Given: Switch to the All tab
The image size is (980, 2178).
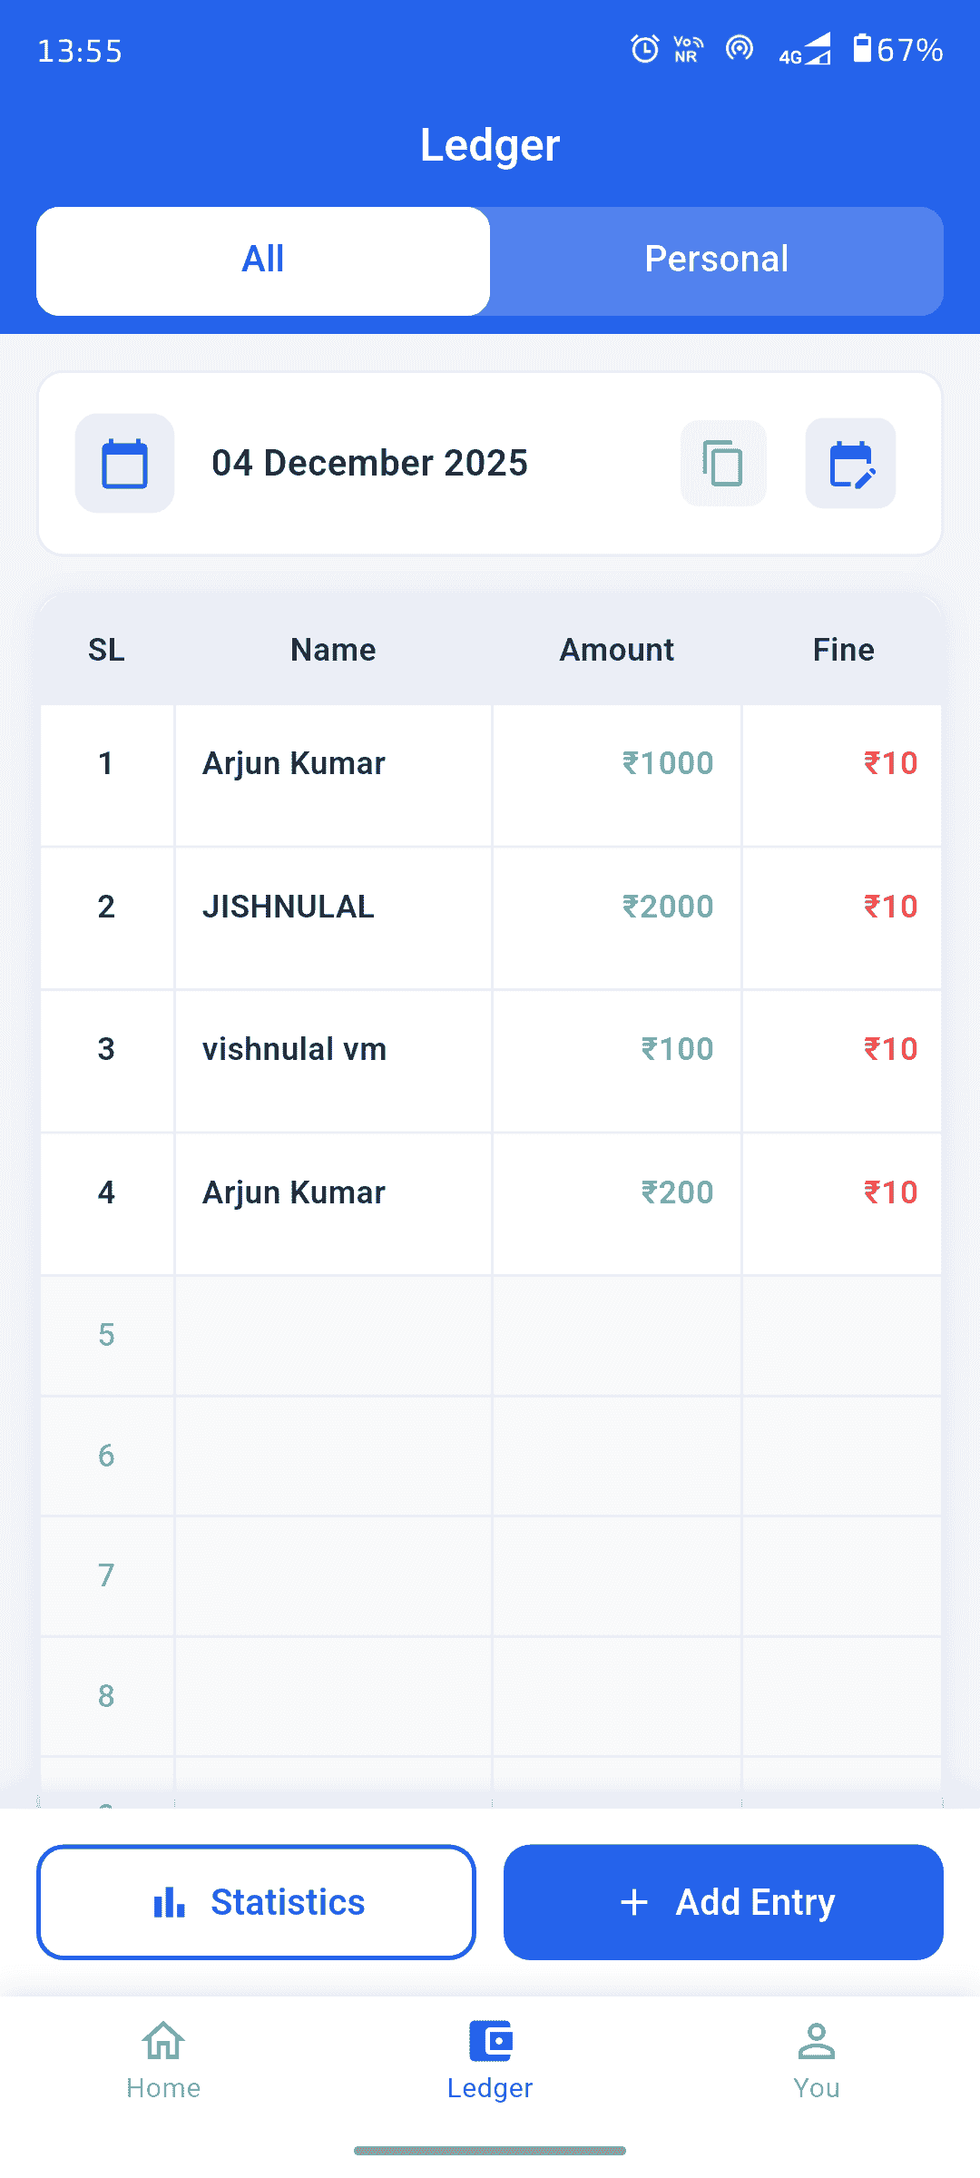Looking at the screenshot, I should (263, 260).
